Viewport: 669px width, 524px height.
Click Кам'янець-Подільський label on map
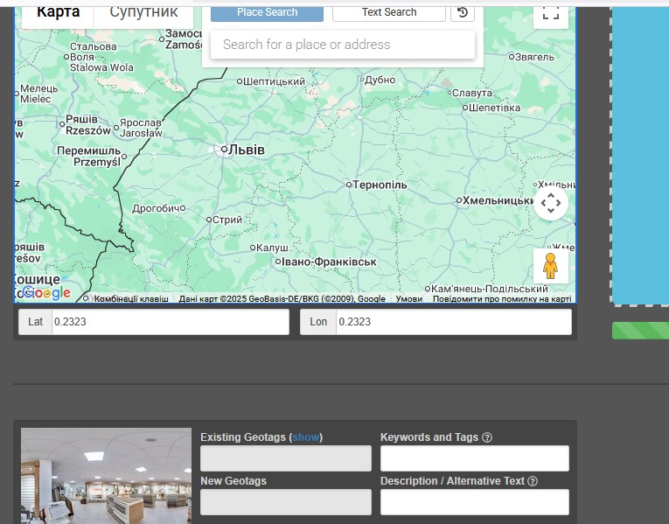(x=490, y=289)
